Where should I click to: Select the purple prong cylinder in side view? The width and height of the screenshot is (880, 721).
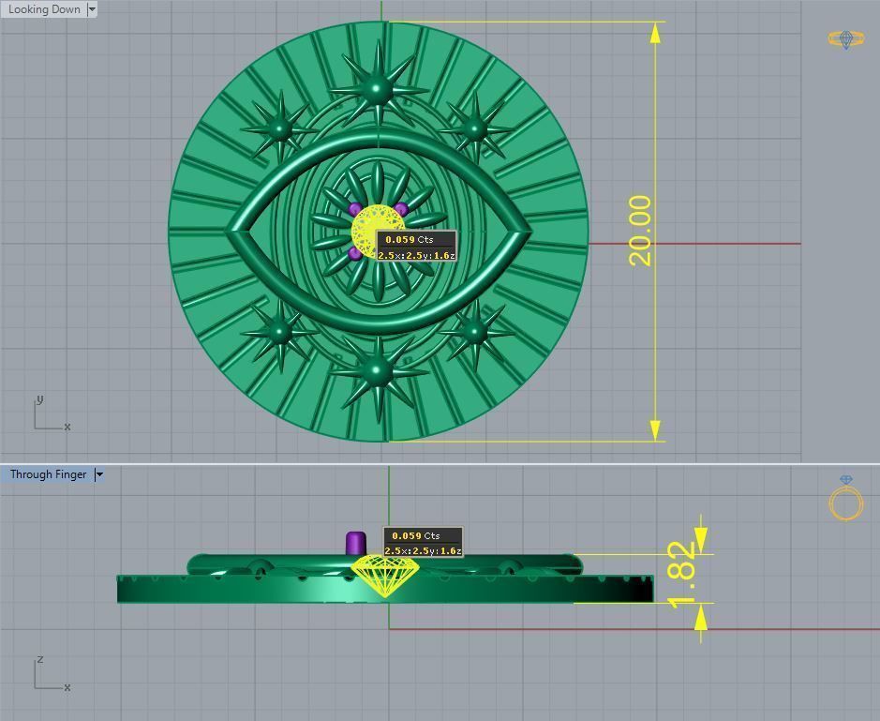(x=356, y=543)
